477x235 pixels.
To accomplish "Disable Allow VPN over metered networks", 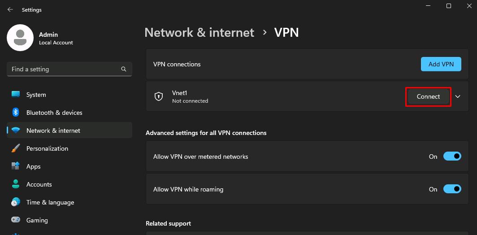I will [452, 157].
